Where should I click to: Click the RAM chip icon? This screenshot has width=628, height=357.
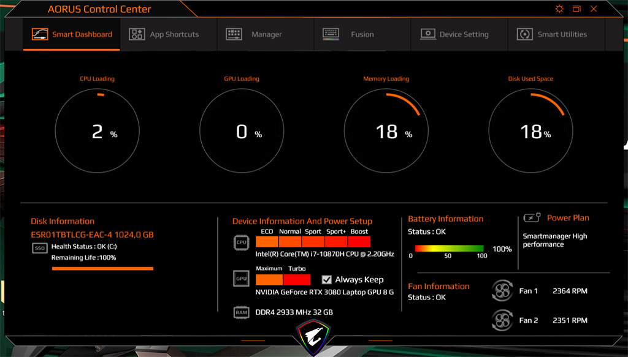pos(241,312)
